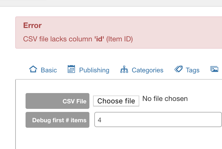Click the red Error heading
Screen dimensions: 222x149
tap(33, 26)
